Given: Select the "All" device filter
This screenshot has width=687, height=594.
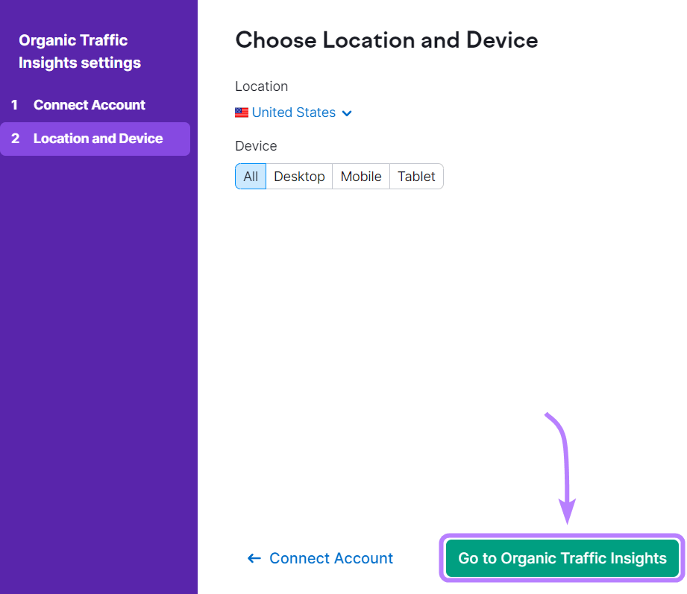Looking at the screenshot, I should (x=251, y=177).
